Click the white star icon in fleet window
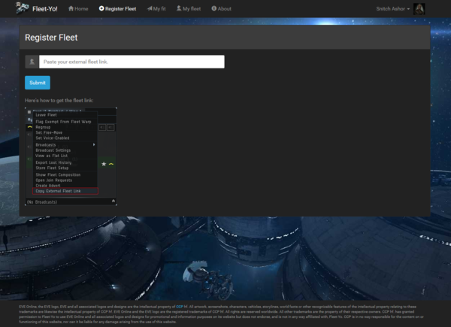This screenshot has height=327, width=451. point(104,163)
